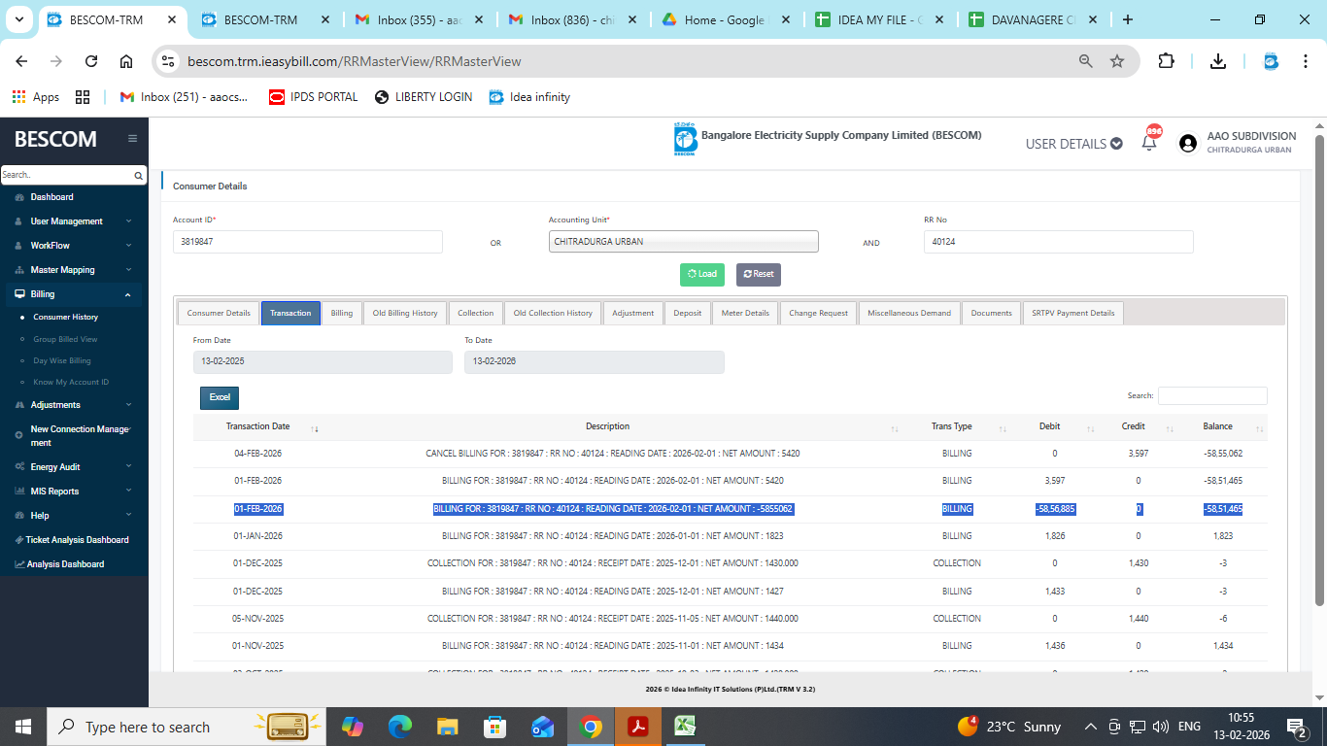Expand Energy Audit sidebar menu
Screen dimensions: 1327x746
(x=74, y=467)
